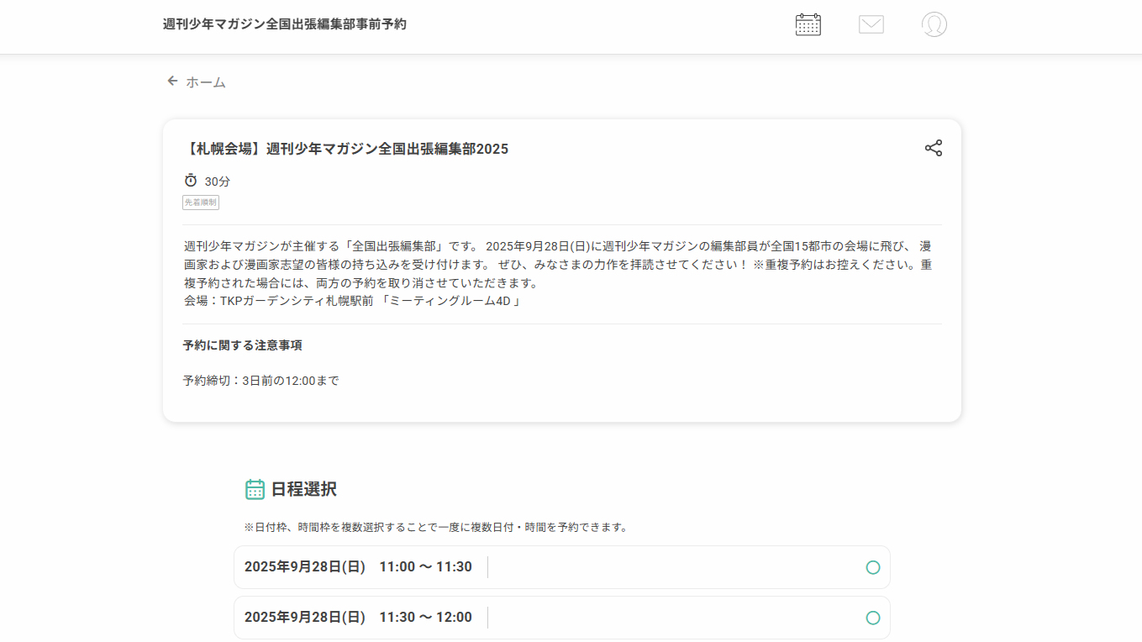Select the 11:00 ～ 11:30 time slot radio
Screen dimensions: 1142x642
point(873,567)
